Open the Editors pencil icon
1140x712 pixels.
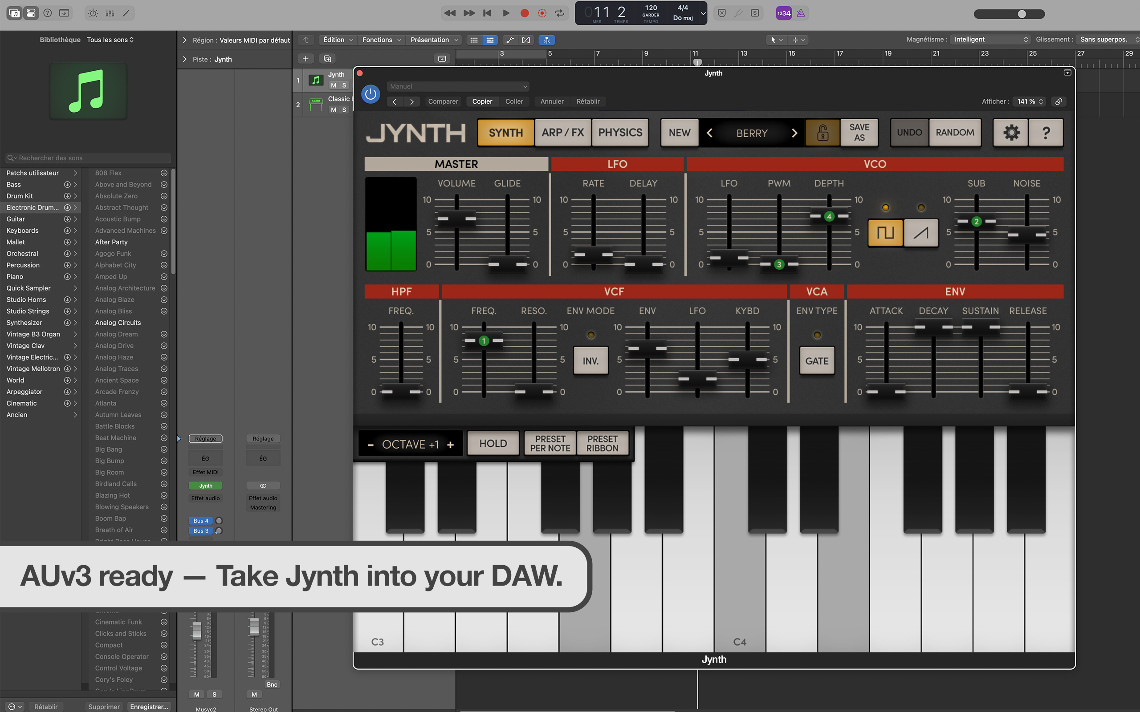(126, 13)
